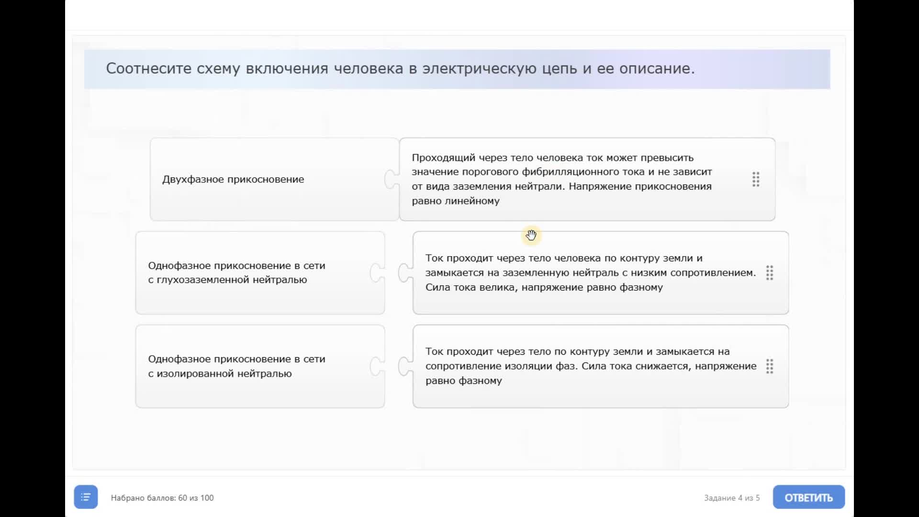Image resolution: width=919 pixels, height=517 pixels.
Task: Select the Двухфазное прикосновение card
Action: pyautogui.click(x=233, y=180)
